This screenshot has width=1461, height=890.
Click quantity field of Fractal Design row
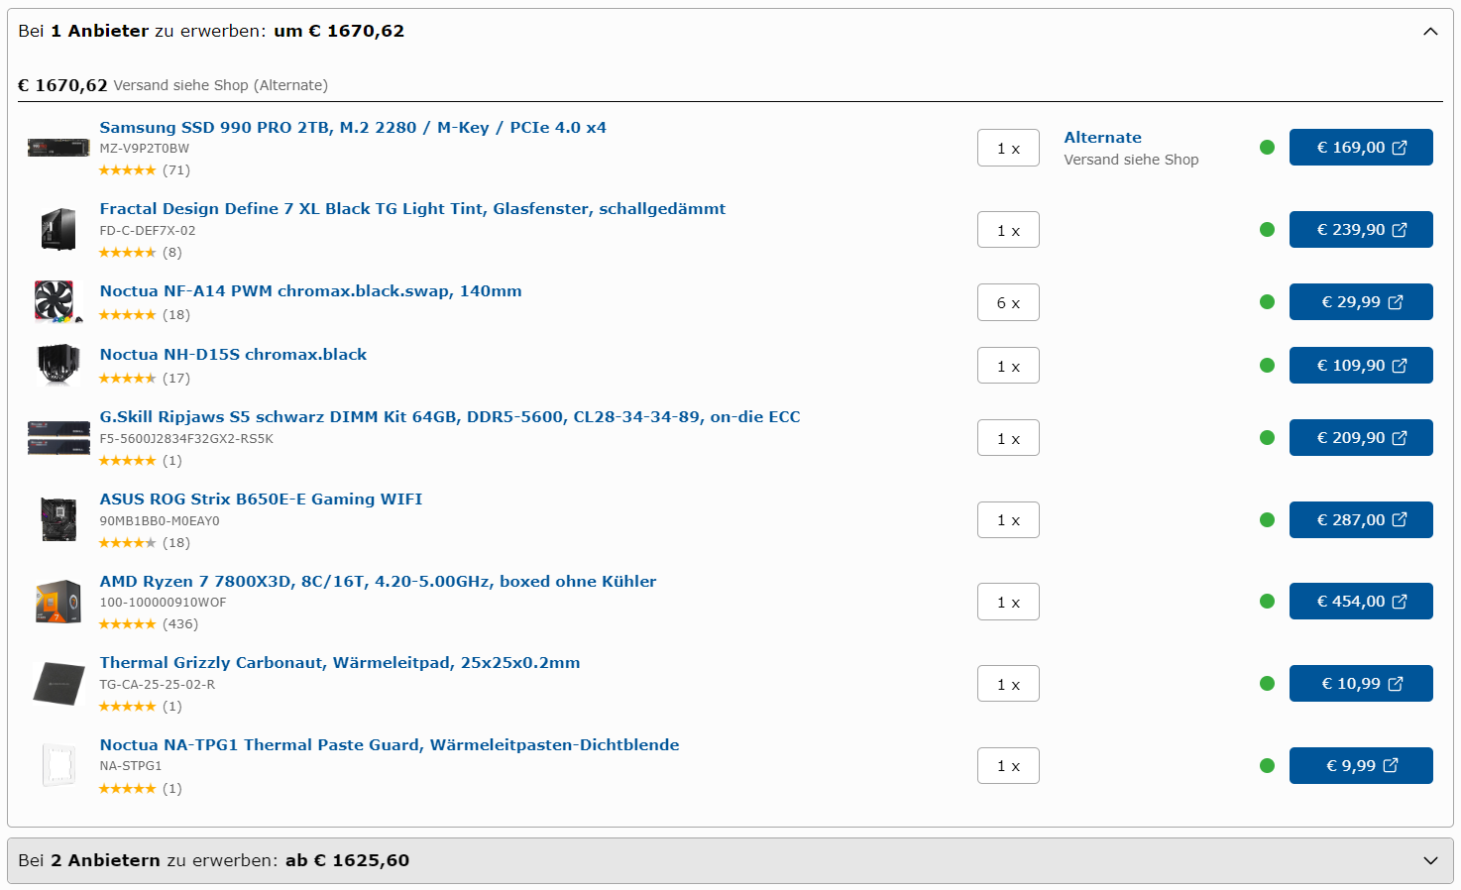tap(1008, 230)
